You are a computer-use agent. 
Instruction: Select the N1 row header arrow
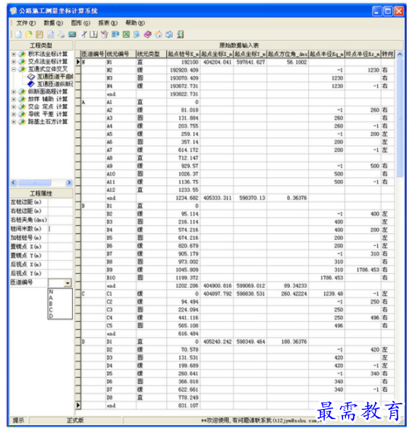(78, 61)
